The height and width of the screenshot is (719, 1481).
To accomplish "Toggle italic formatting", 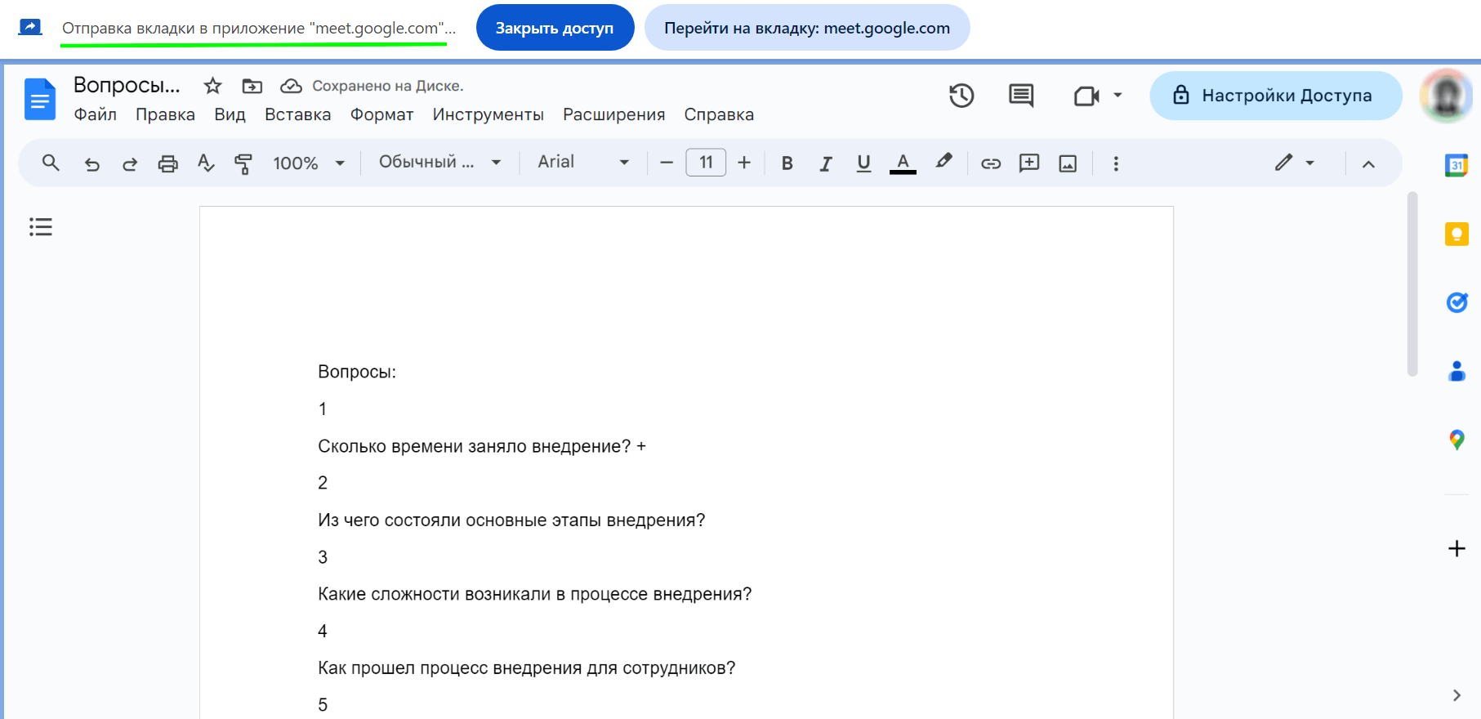I will 826,163.
